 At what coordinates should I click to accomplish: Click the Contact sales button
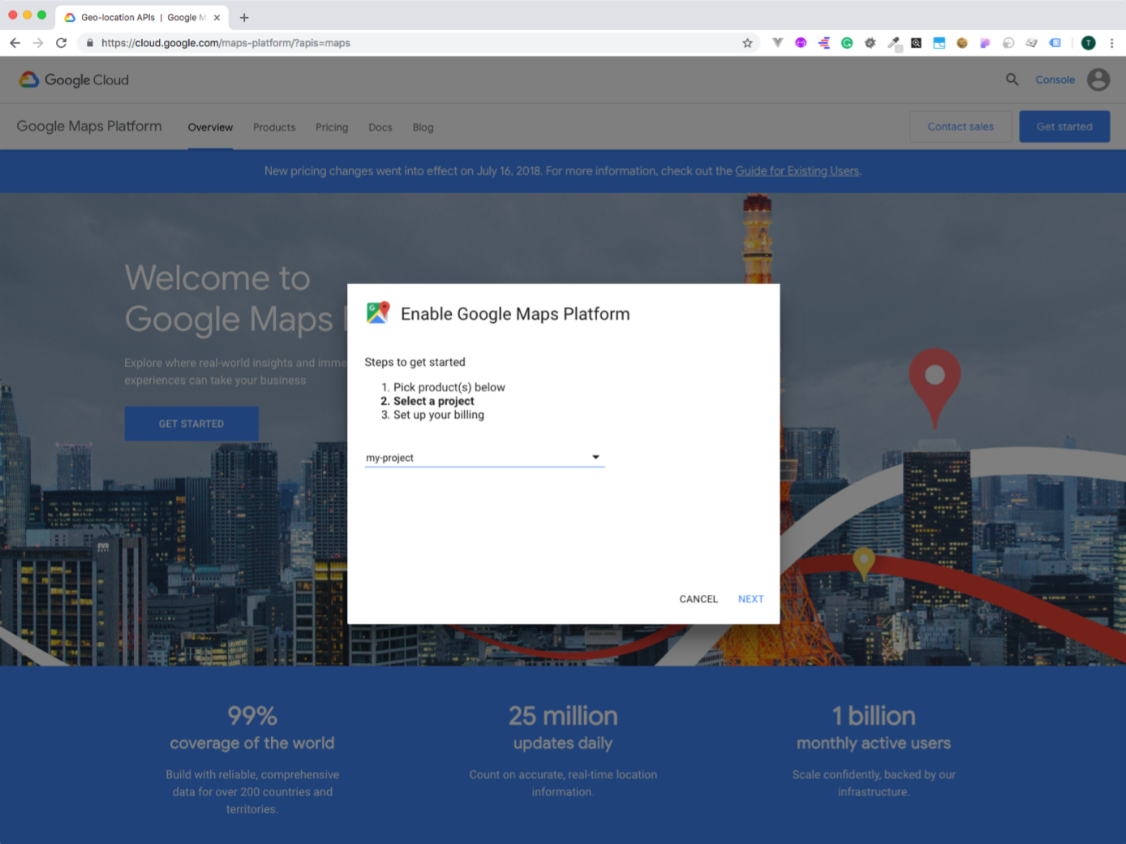[961, 127]
